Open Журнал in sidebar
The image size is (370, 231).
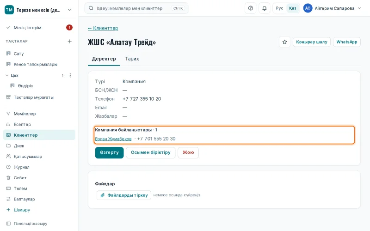click(x=39, y=167)
